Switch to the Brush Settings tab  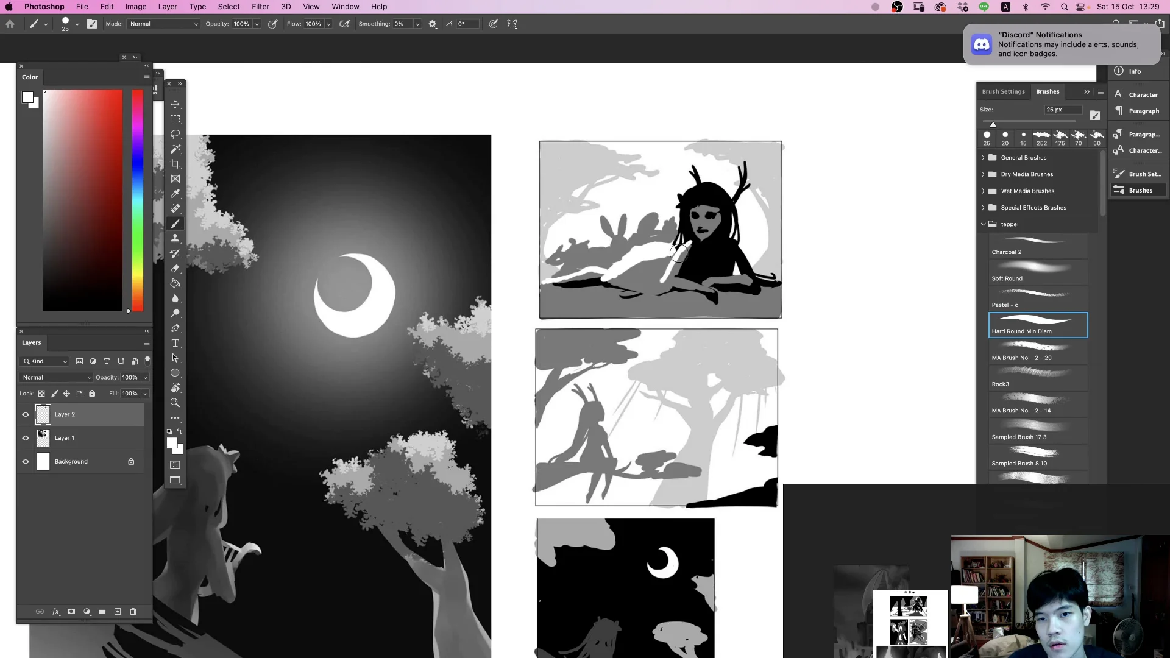pos(1003,92)
